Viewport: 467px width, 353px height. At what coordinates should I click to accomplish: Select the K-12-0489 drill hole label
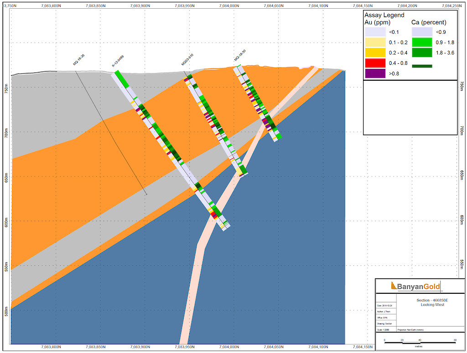coord(118,62)
